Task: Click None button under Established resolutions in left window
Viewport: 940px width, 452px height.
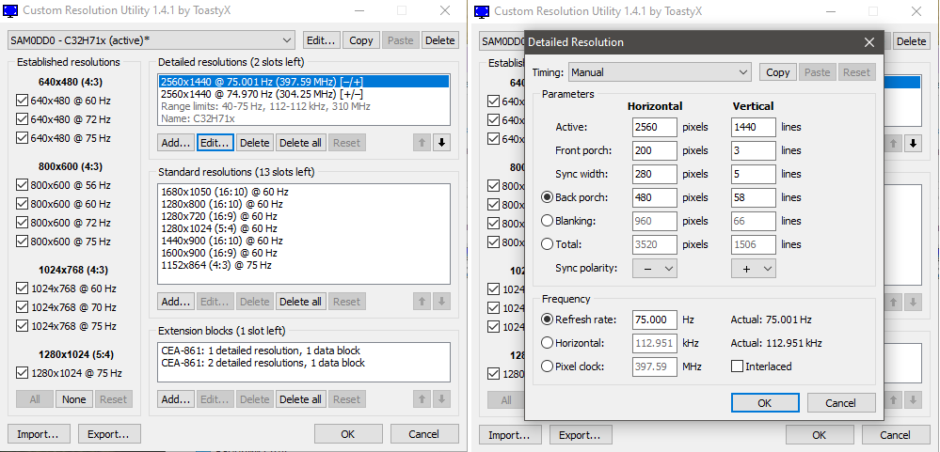Action: coord(74,399)
